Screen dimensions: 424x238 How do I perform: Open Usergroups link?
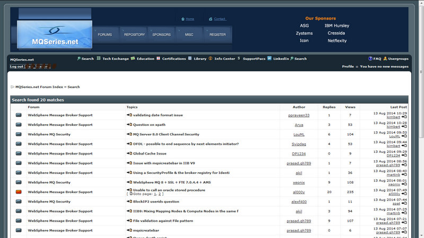pos(399,59)
